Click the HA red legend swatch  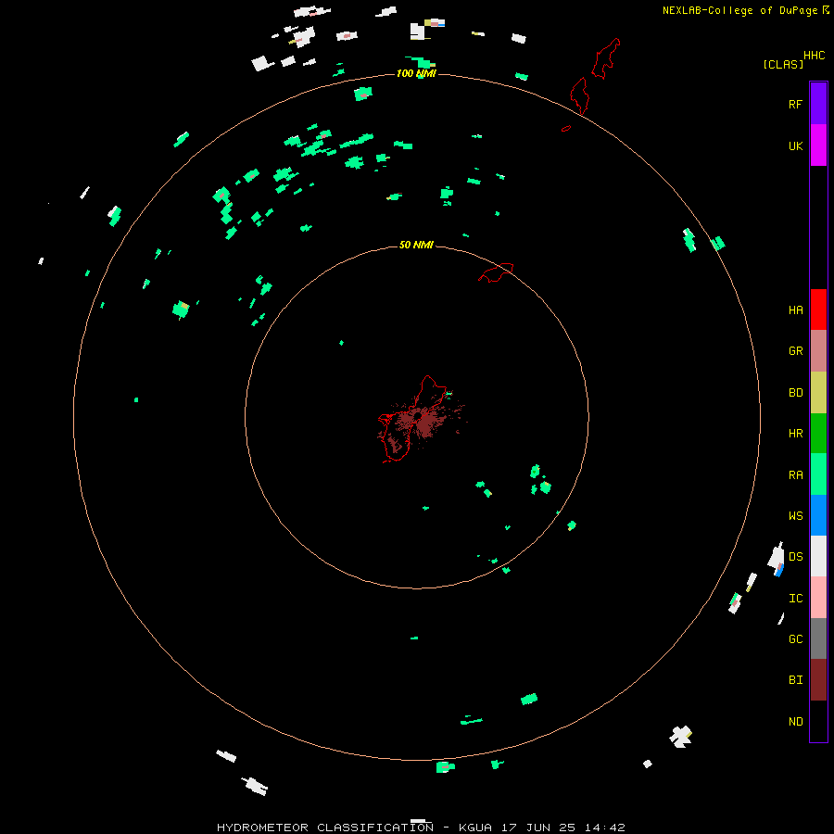point(818,310)
